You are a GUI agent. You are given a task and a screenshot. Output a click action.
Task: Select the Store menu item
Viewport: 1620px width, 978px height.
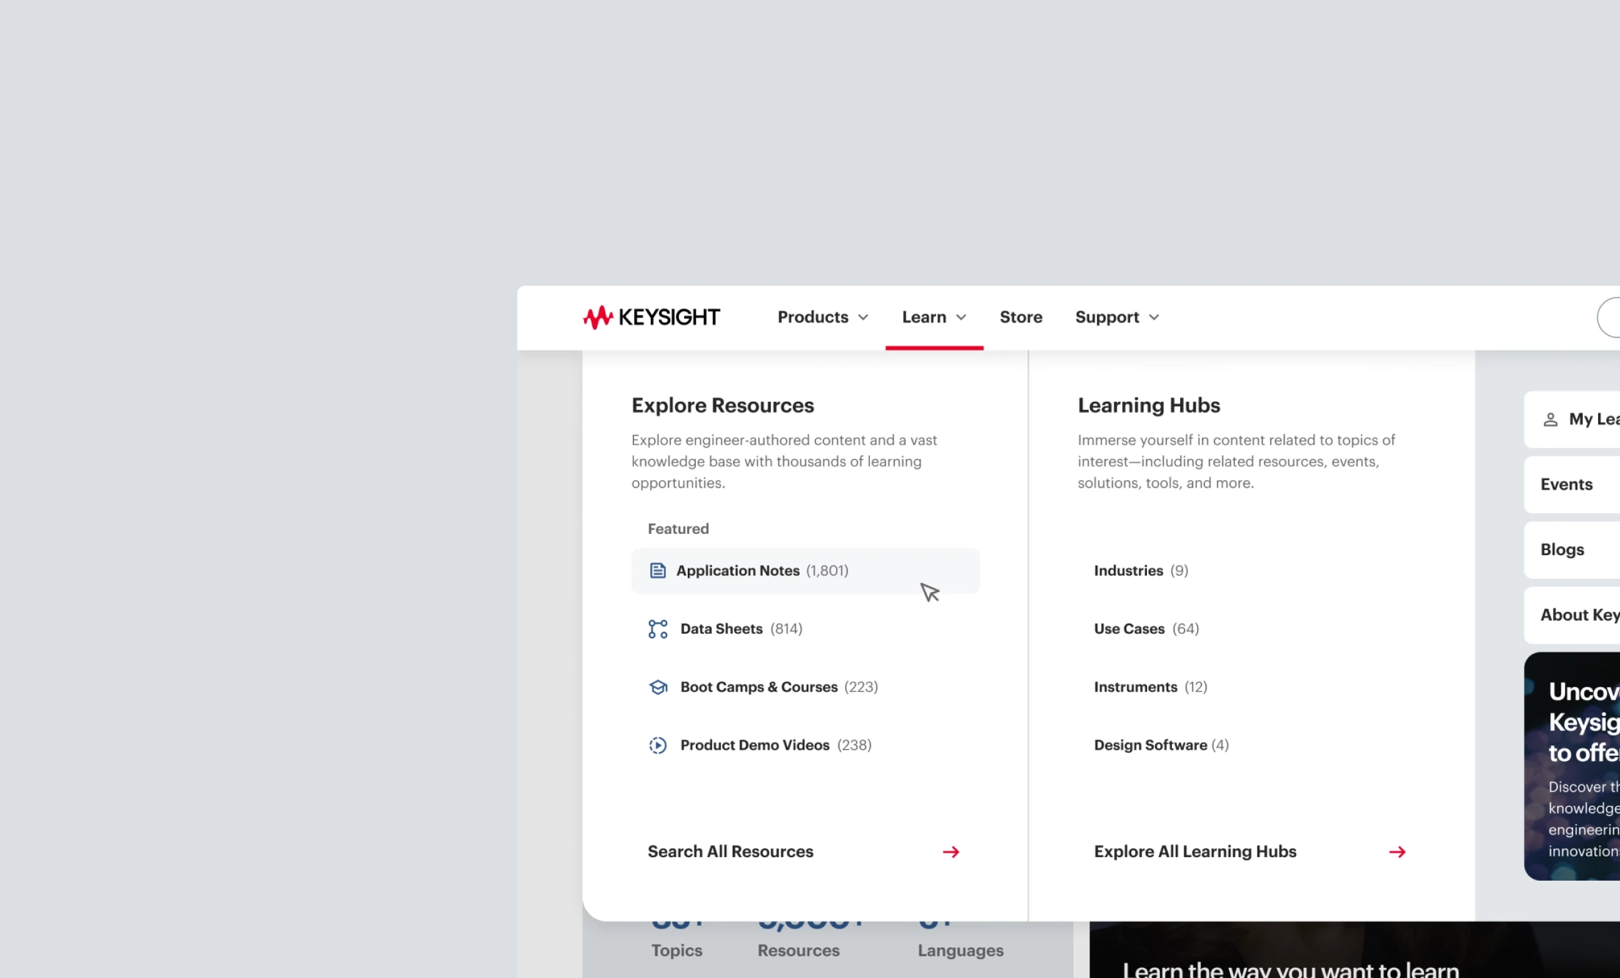pos(1020,317)
